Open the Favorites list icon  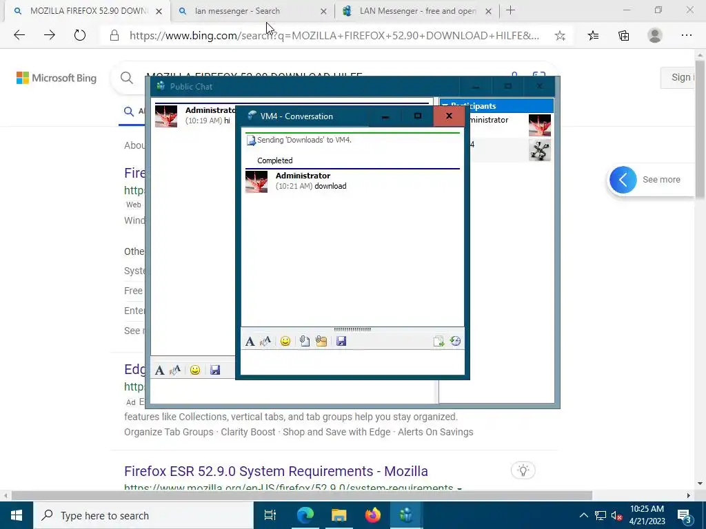click(x=594, y=36)
